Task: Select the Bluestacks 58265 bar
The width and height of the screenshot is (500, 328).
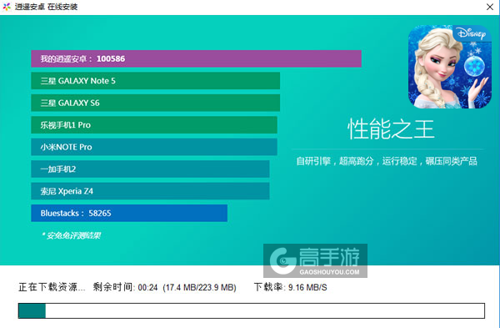Action: point(129,213)
